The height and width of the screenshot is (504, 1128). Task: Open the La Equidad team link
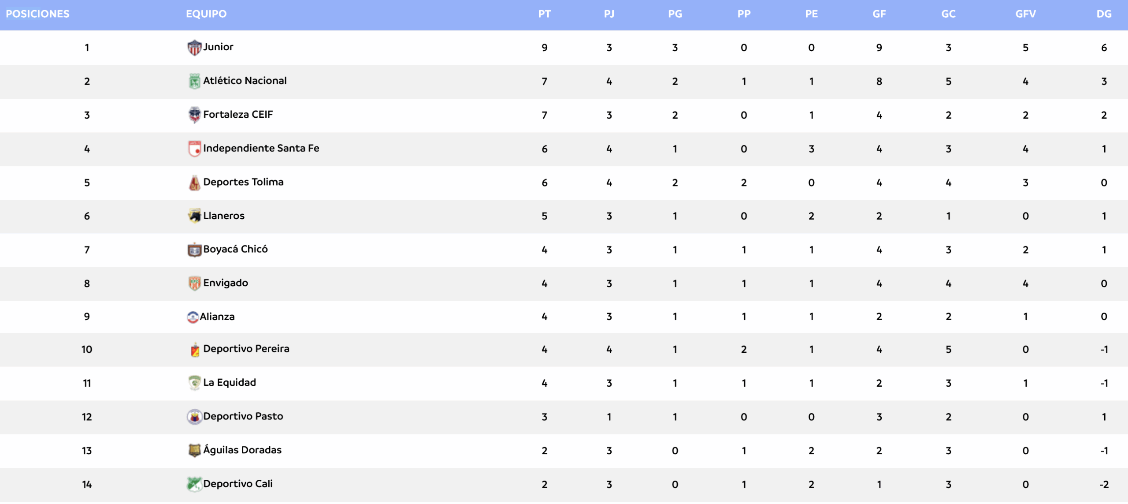click(x=229, y=383)
